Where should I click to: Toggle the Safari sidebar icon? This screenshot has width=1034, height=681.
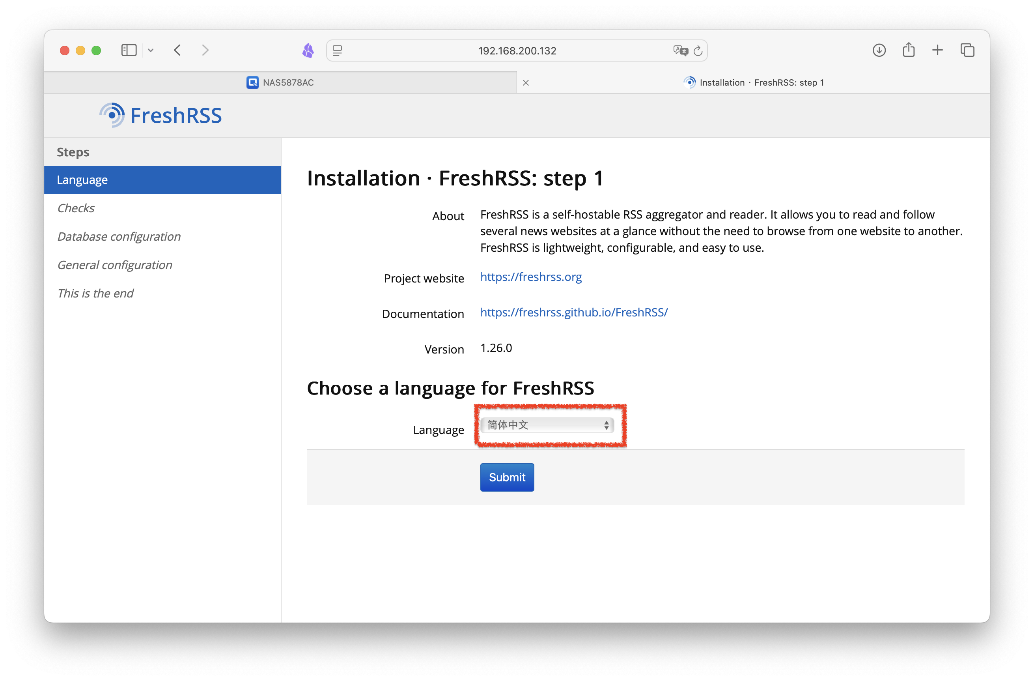[129, 51]
